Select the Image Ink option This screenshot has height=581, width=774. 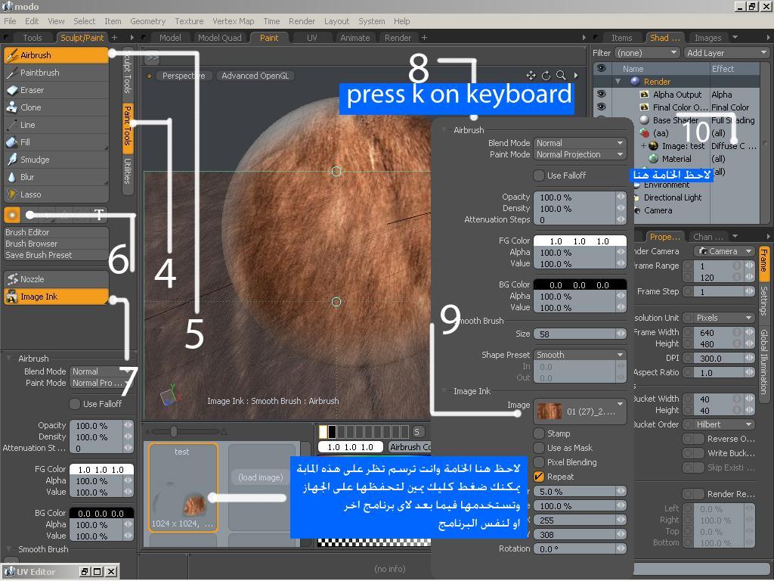[56, 297]
